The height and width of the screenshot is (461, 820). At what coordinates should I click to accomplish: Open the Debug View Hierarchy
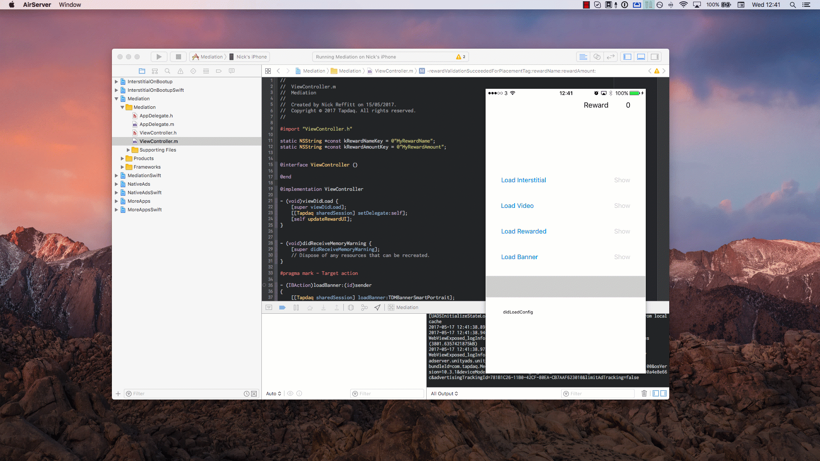pos(351,307)
